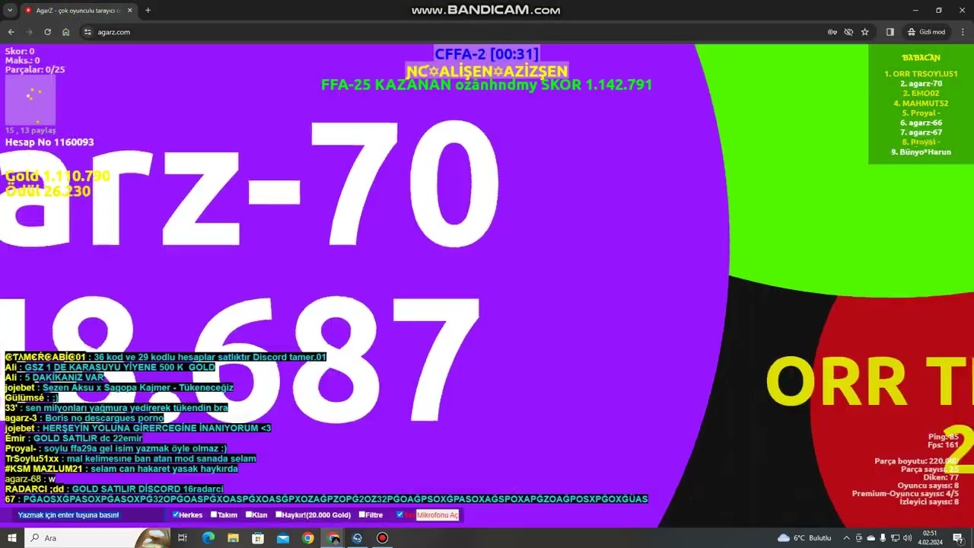Open the volume control tray icon
This screenshot has height=548, width=974.
(908, 538)
